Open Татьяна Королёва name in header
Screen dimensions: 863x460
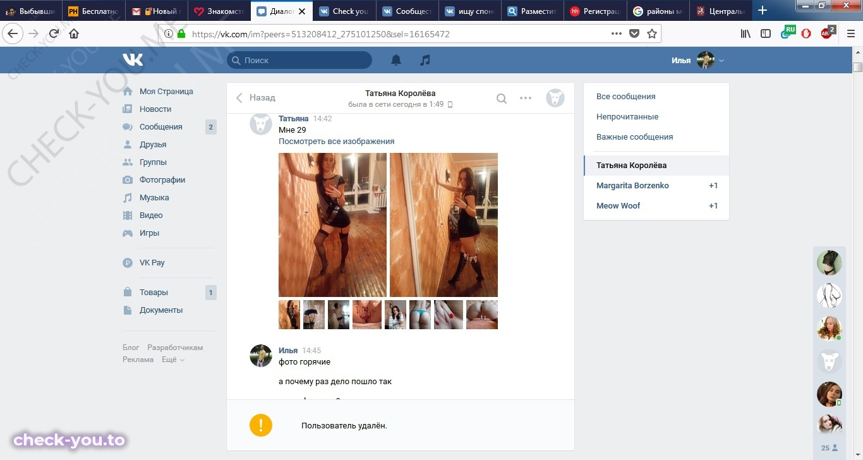(401, 94)
